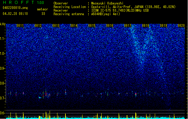The width and height of the screenshot is (188, 119).
Task: Click the Receiver label
Action: point(61,10)
